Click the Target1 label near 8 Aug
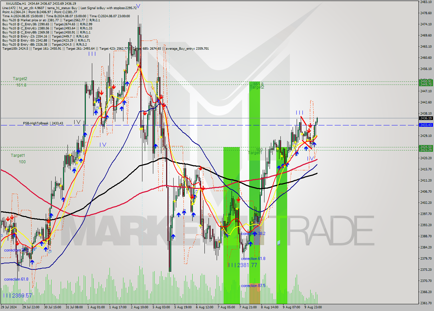The width and height of the screenshot is (434, 311). (255, 153)
